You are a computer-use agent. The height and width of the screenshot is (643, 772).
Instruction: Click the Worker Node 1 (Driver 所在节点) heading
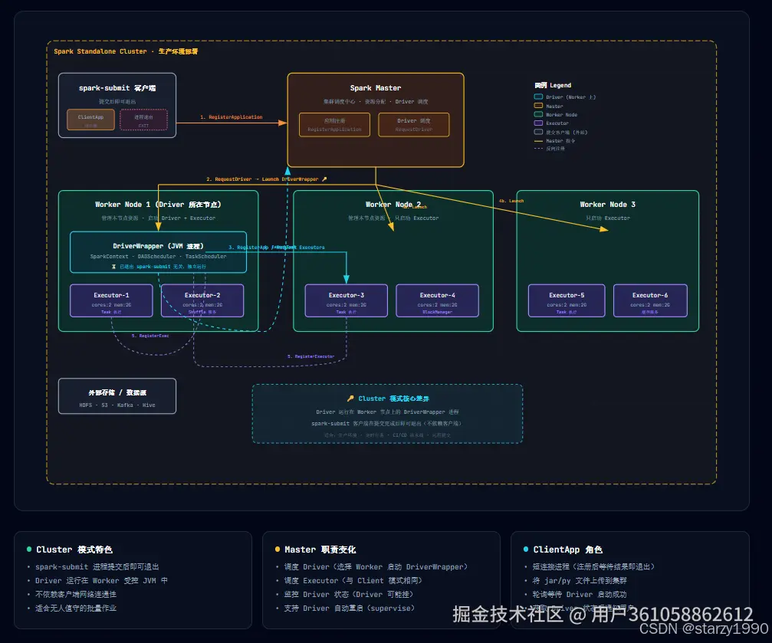(x=158, y=205)
